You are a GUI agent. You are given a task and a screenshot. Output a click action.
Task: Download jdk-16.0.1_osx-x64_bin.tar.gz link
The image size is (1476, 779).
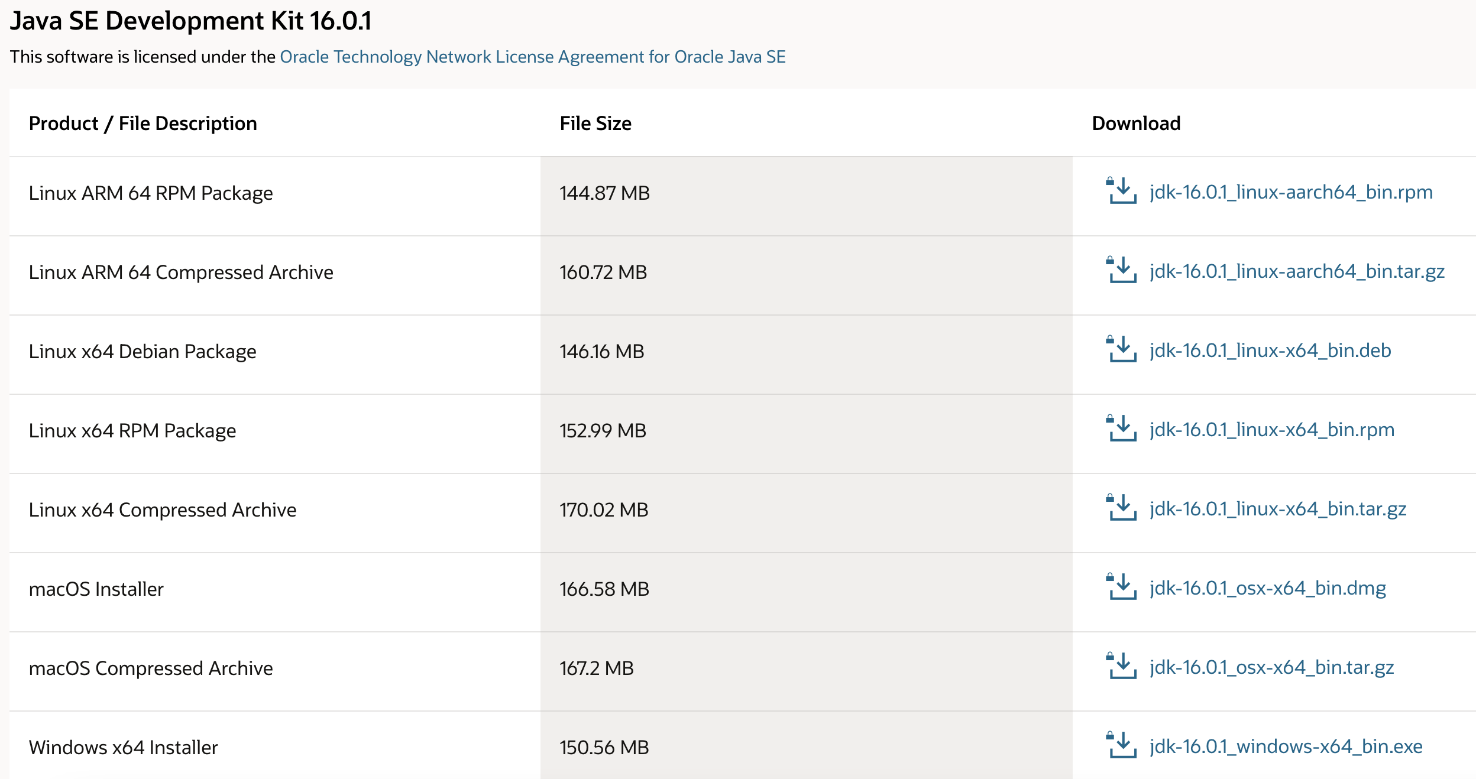[x=1271, y=667]
